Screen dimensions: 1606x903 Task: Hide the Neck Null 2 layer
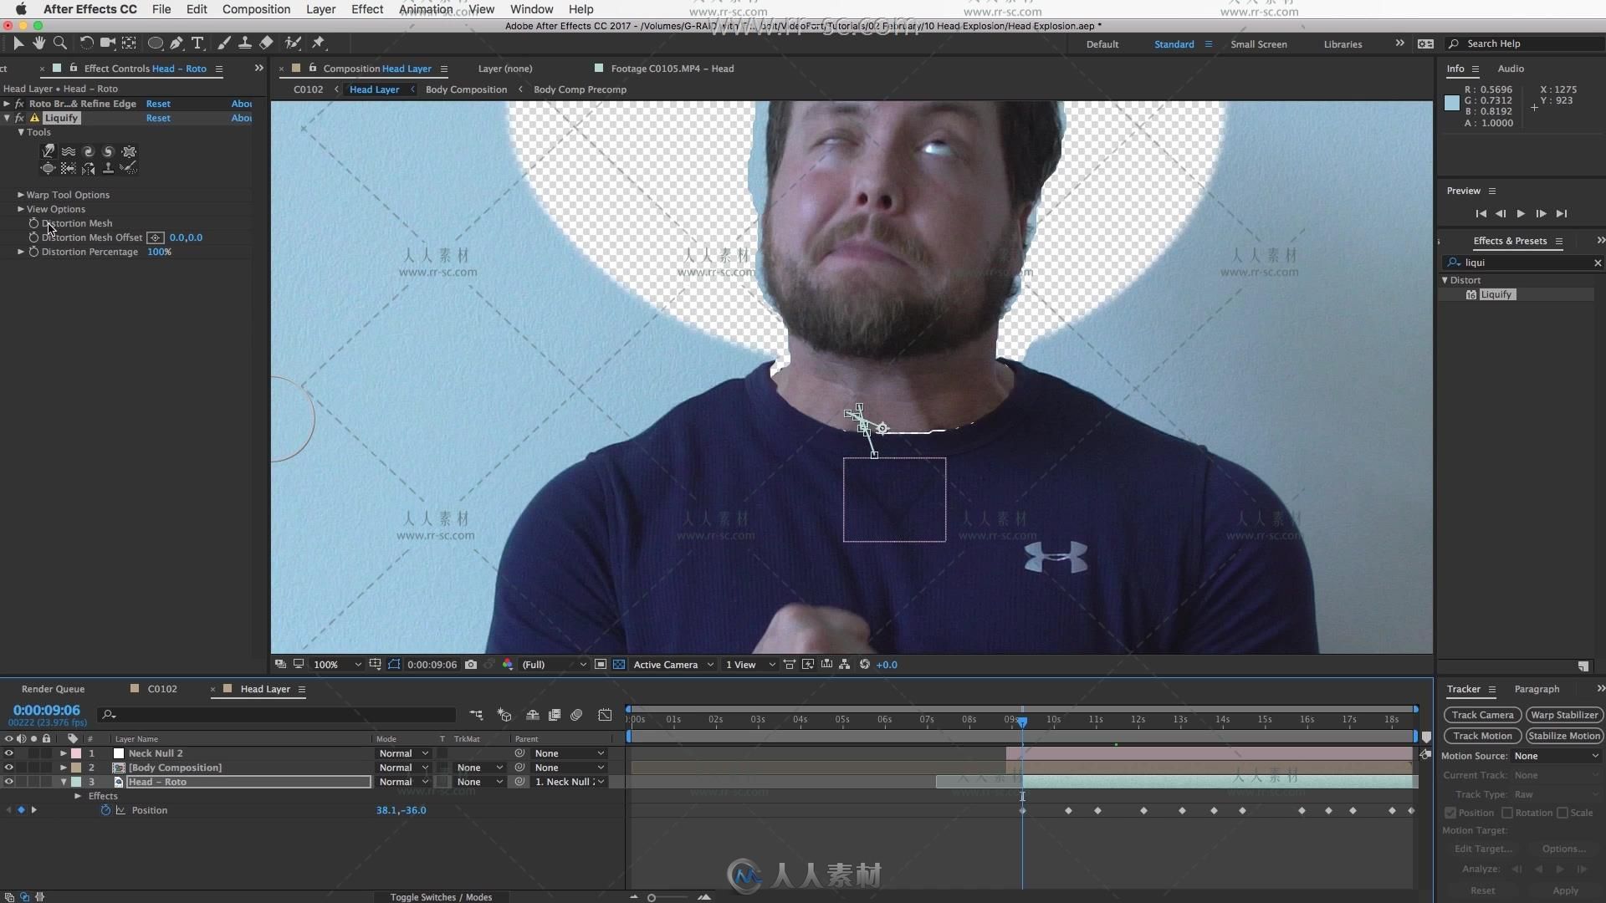8,753
